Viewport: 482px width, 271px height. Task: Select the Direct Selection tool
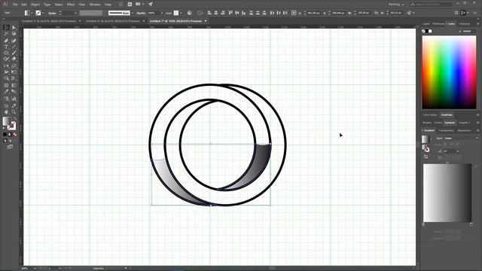[14, 28]
